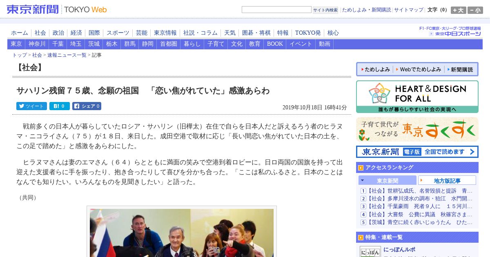Click the Tokyo Shimbun TOKYO Web logo
Screen dimensions: 490x257
(x=57, y=9)
